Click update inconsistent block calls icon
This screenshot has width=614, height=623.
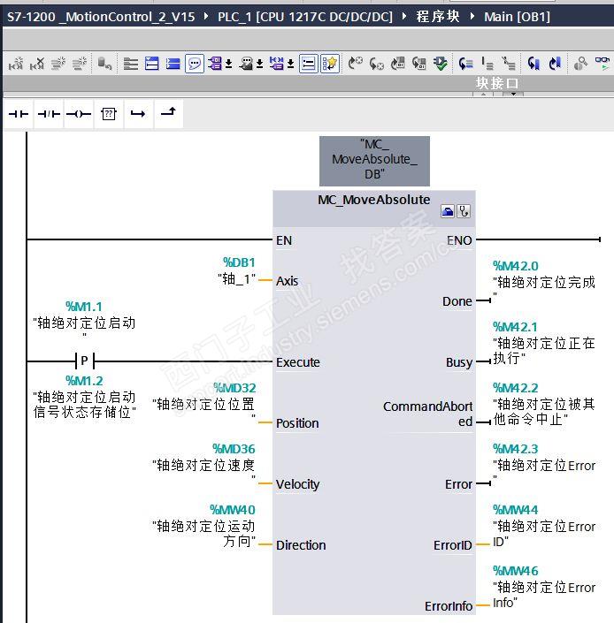coord(397,64)
